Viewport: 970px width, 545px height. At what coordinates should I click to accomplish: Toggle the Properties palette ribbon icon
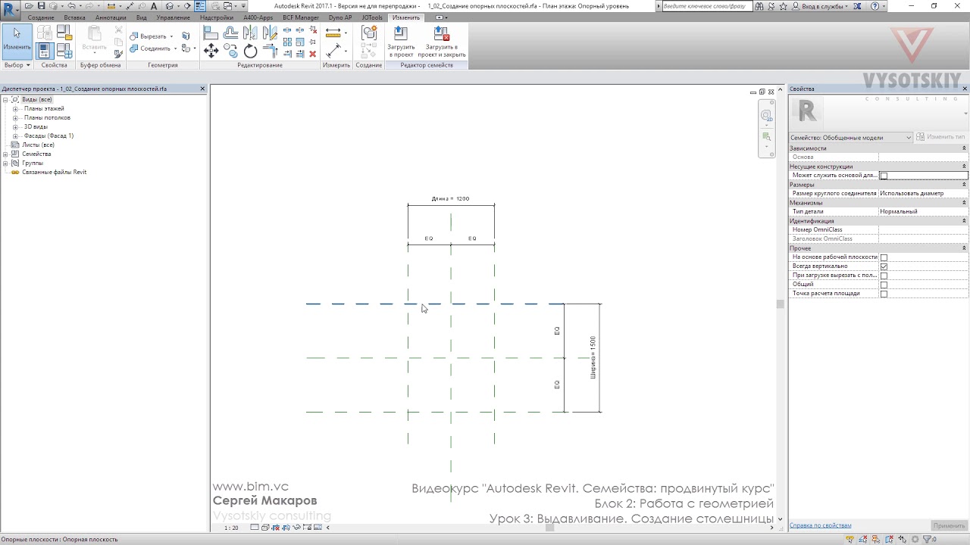(45, 51)
